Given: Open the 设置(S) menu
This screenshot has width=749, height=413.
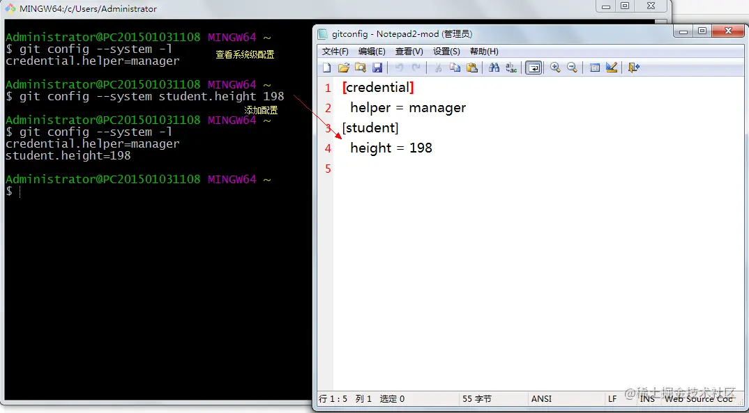Looking at the screenshot, I should [x=446, y=52].
